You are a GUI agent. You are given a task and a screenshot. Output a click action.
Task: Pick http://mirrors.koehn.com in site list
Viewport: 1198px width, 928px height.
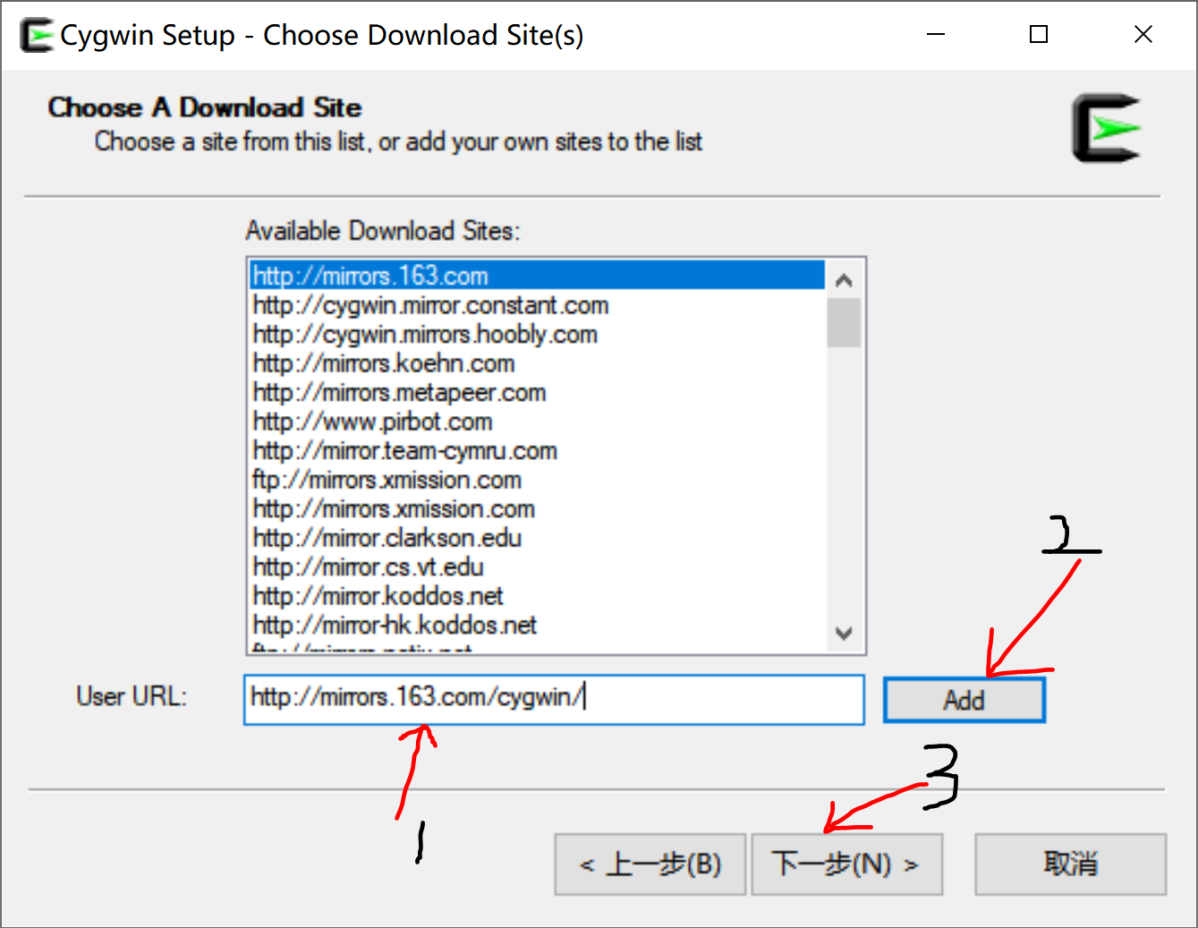tap(537, 362)
